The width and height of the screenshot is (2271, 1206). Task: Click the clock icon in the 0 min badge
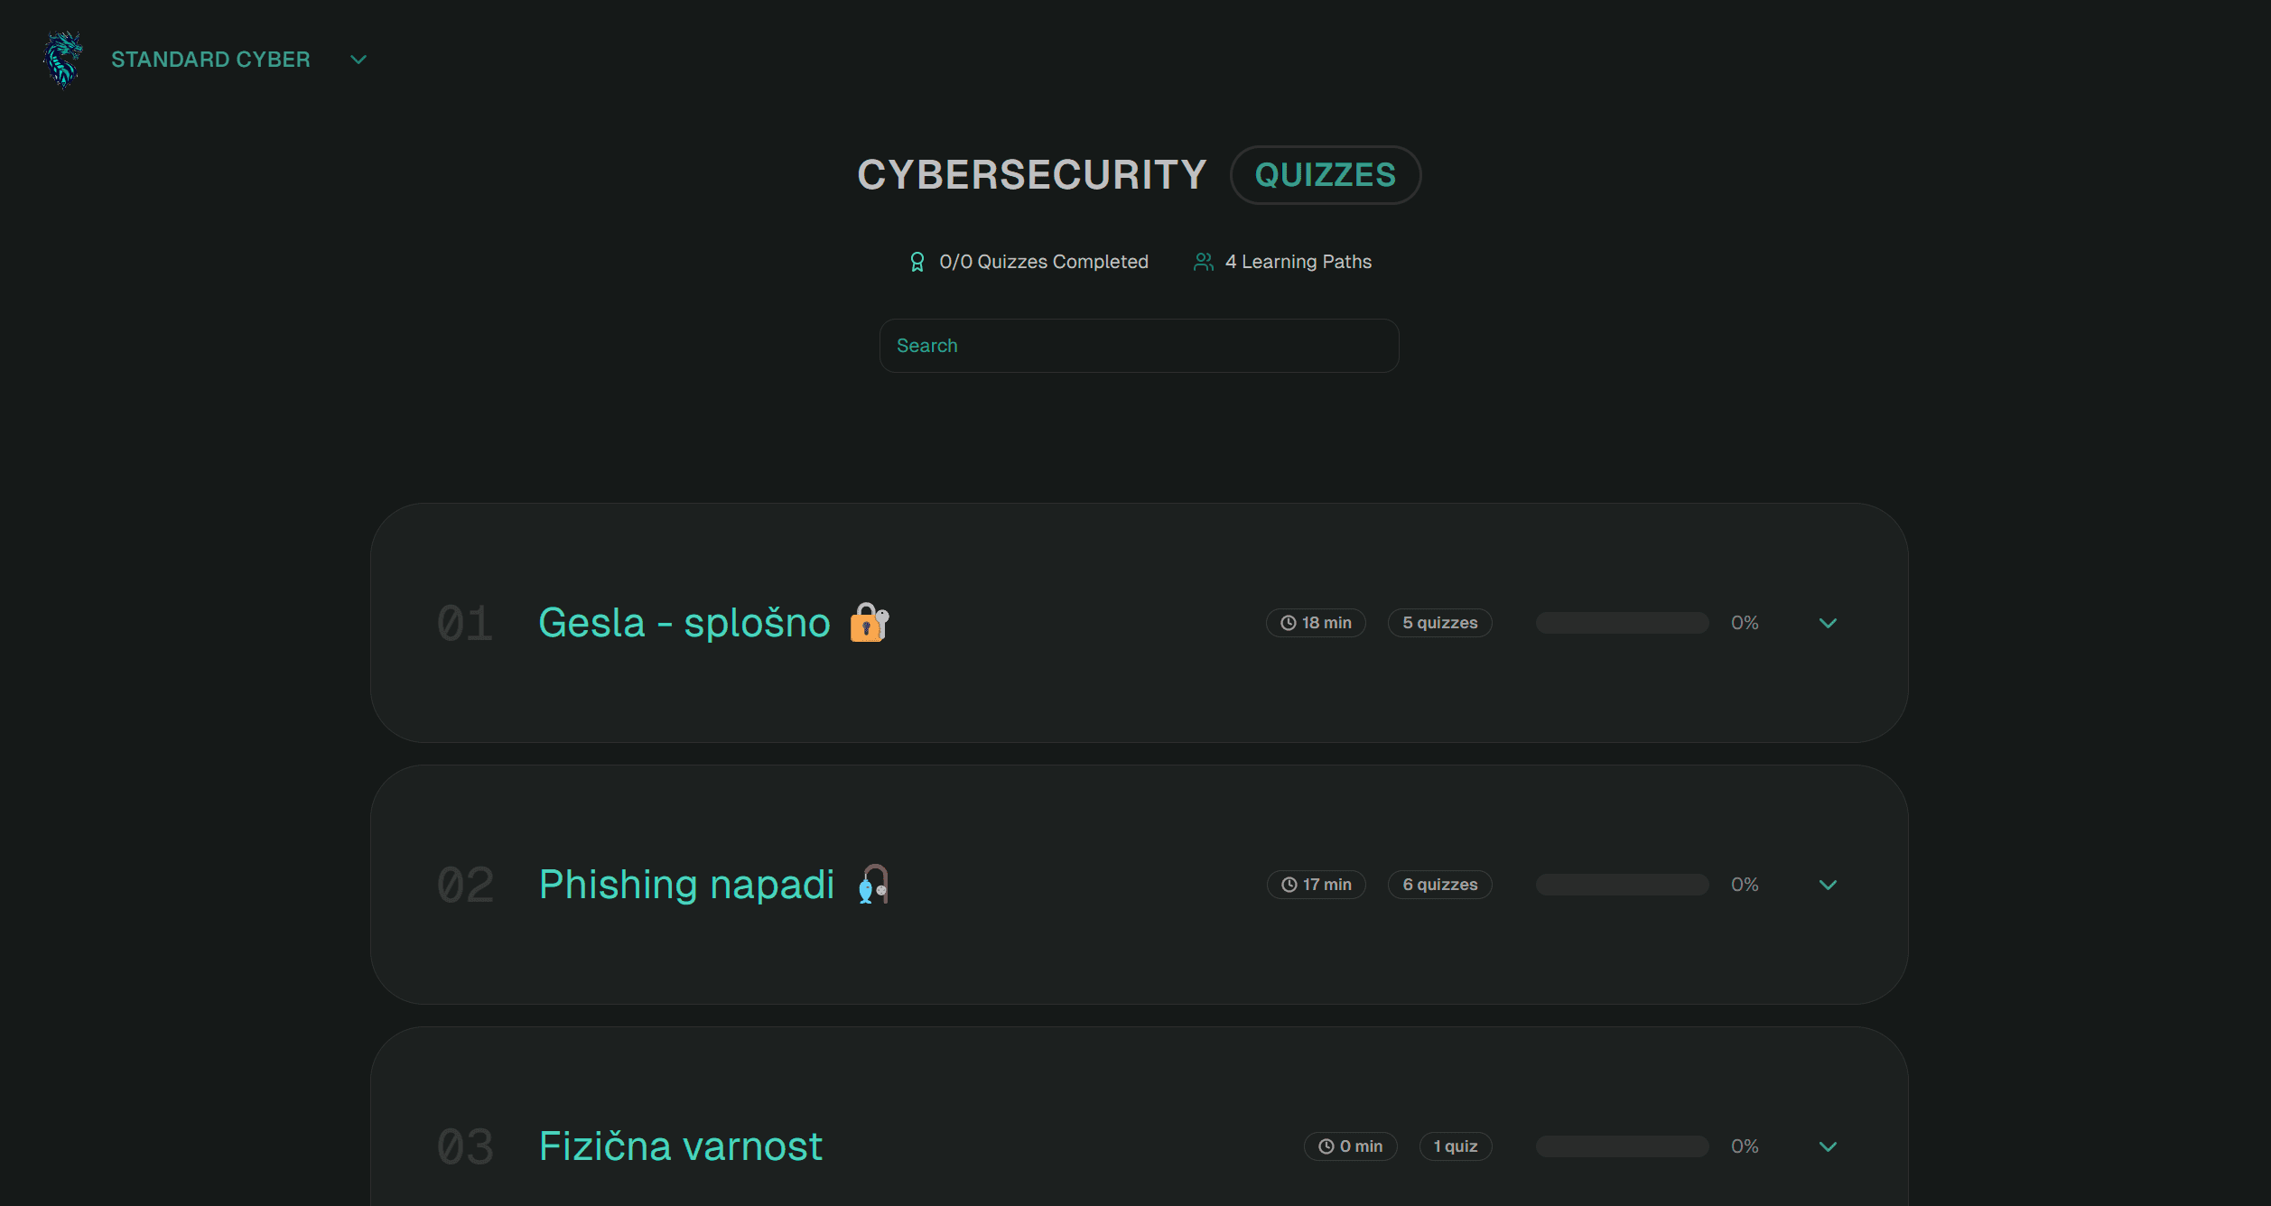click(1326, 1146)
